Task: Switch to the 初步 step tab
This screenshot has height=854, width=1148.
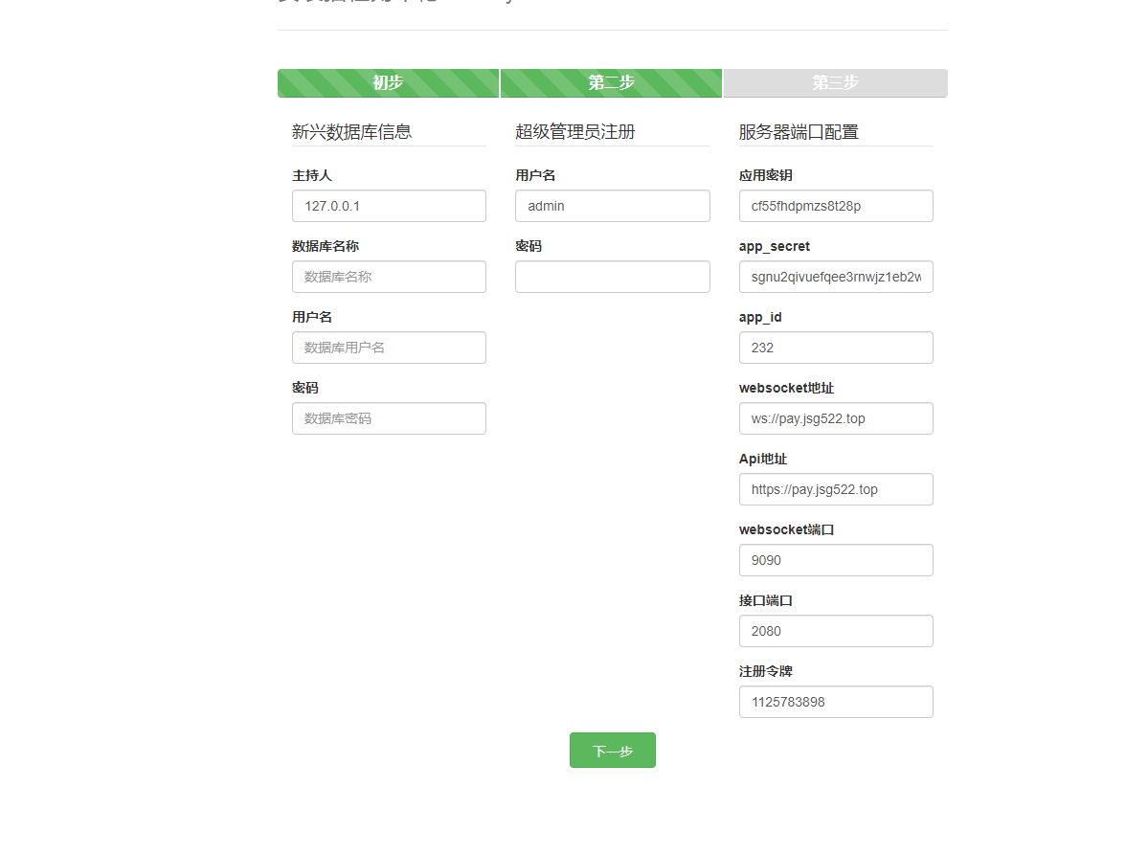Action: tap(388, 83)
